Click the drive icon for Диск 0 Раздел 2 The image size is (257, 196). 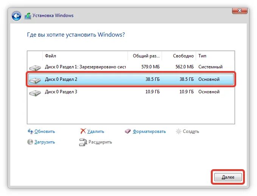[35, 80]
